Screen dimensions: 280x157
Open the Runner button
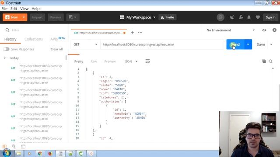[x=56, y=17]
